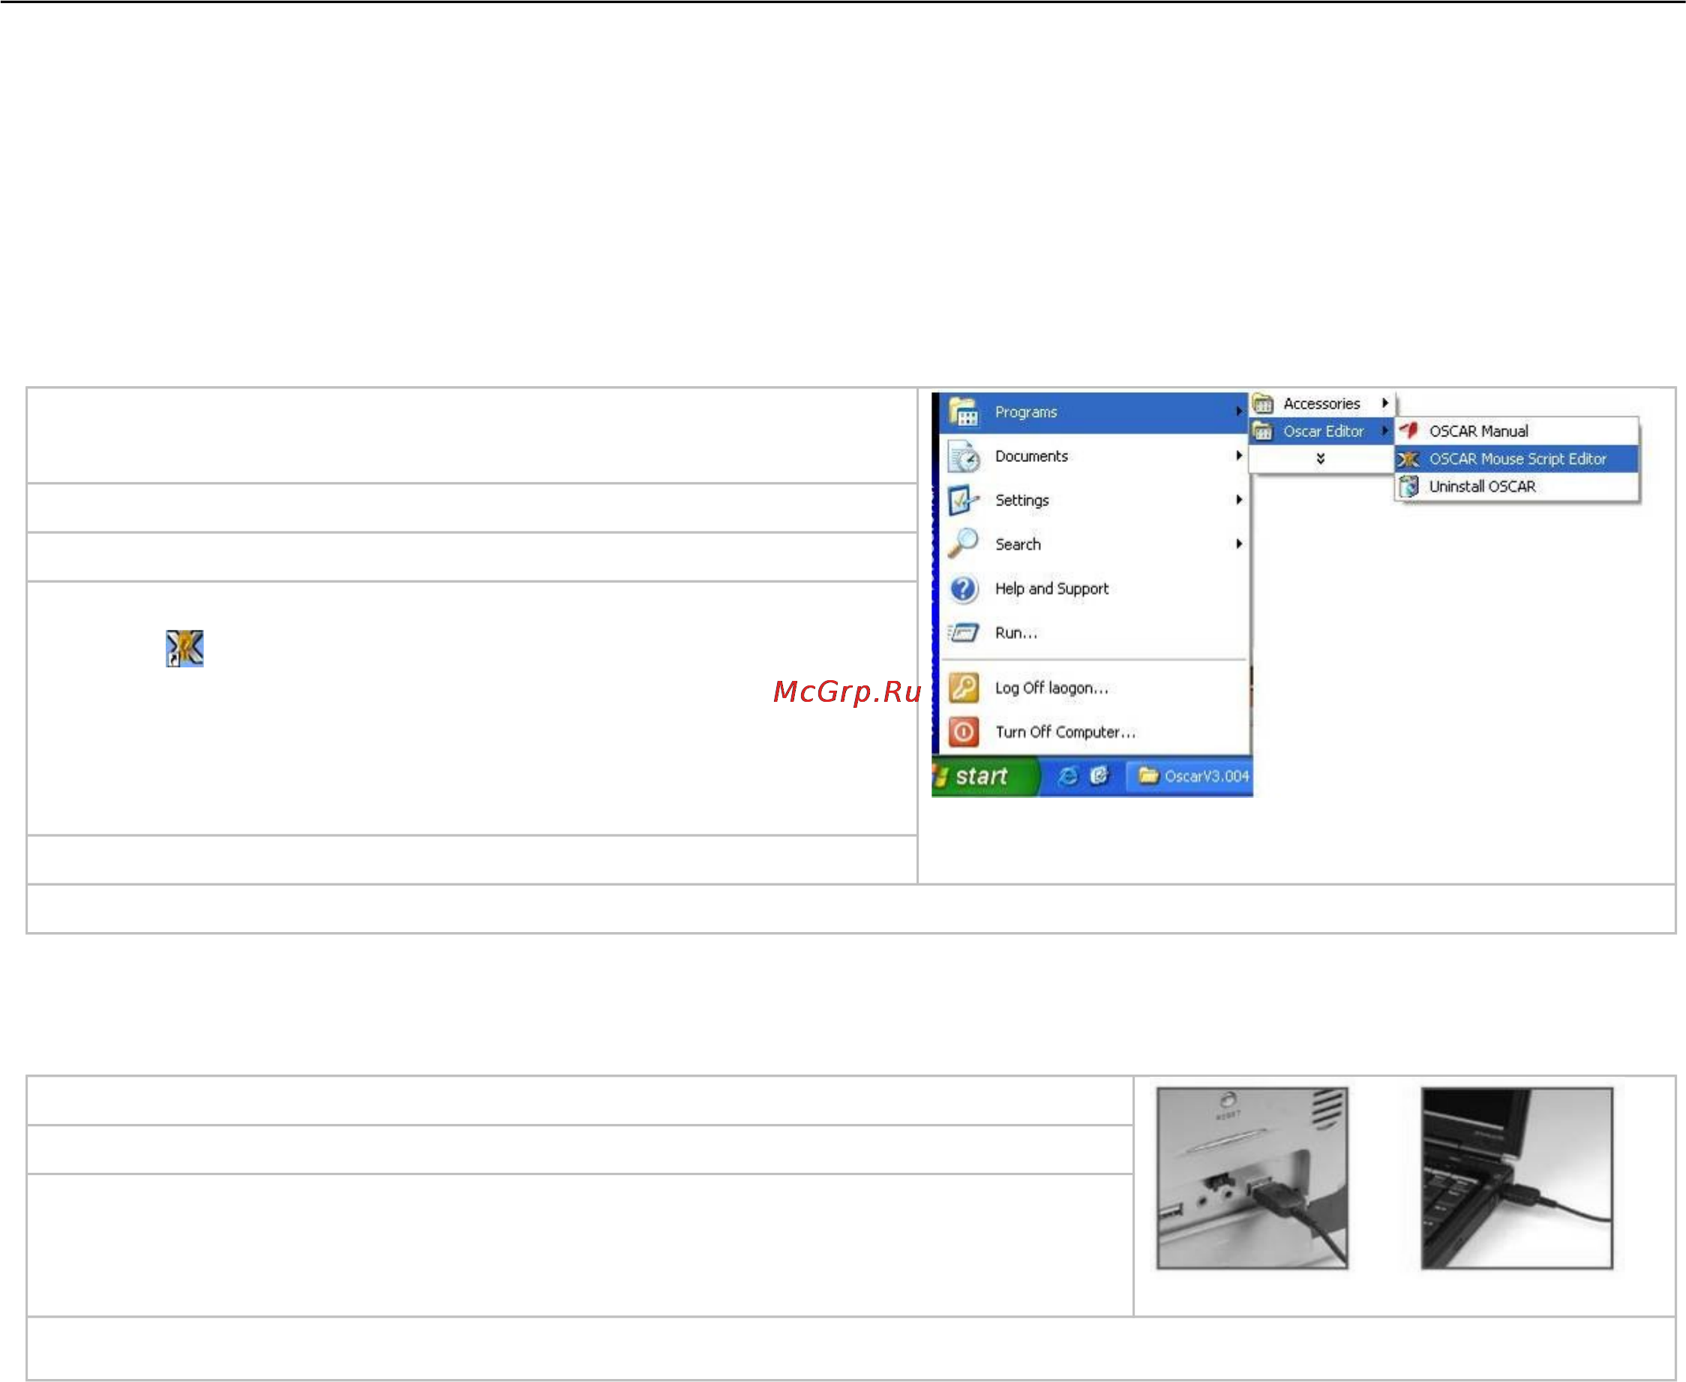Screen dimensions: 1686x1382
Task: Expand the Programs submenu arrow
Action: click(1239, 412)
